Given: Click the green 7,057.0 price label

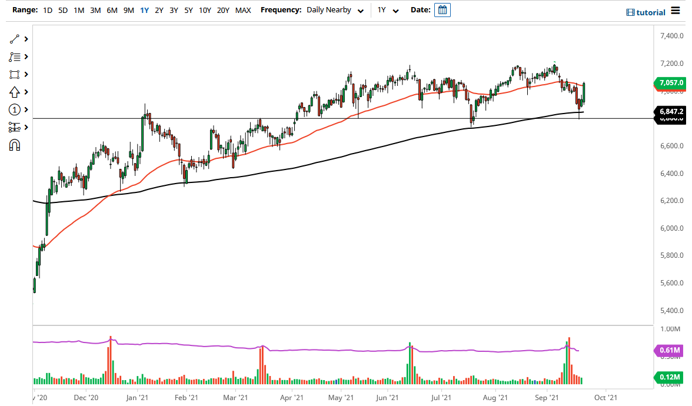Looking at the screenshot, I should [672, 84].
